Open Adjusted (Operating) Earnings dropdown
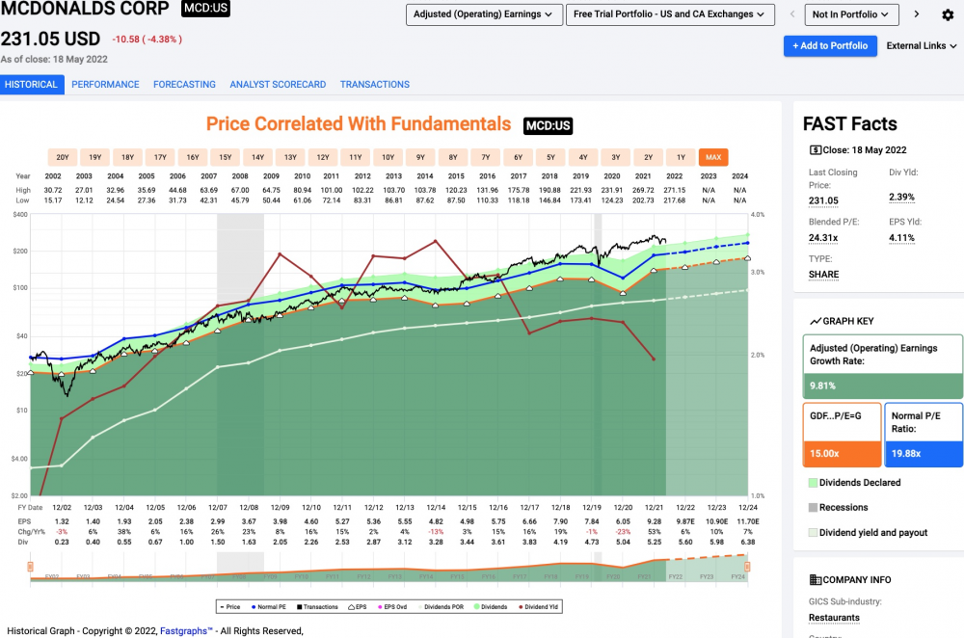Image resolution: width=964 pixels, height=638 pixels. [x=484, y=14]
